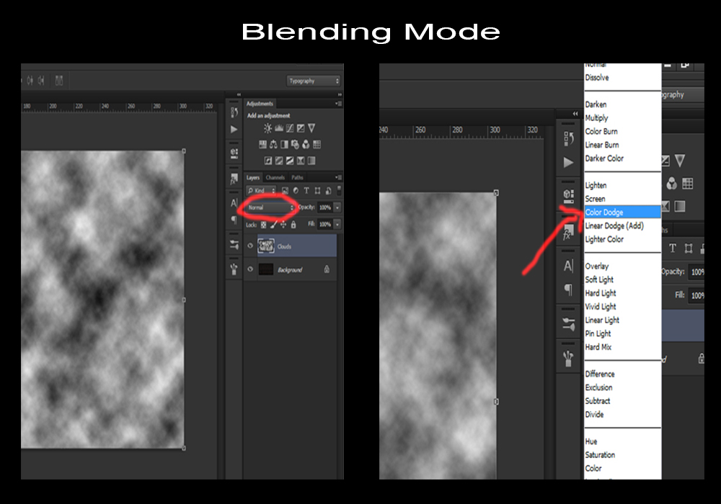The image size is (721, 504).
Task: Toggle lock transparent pixels
Action: coord(263,225)
